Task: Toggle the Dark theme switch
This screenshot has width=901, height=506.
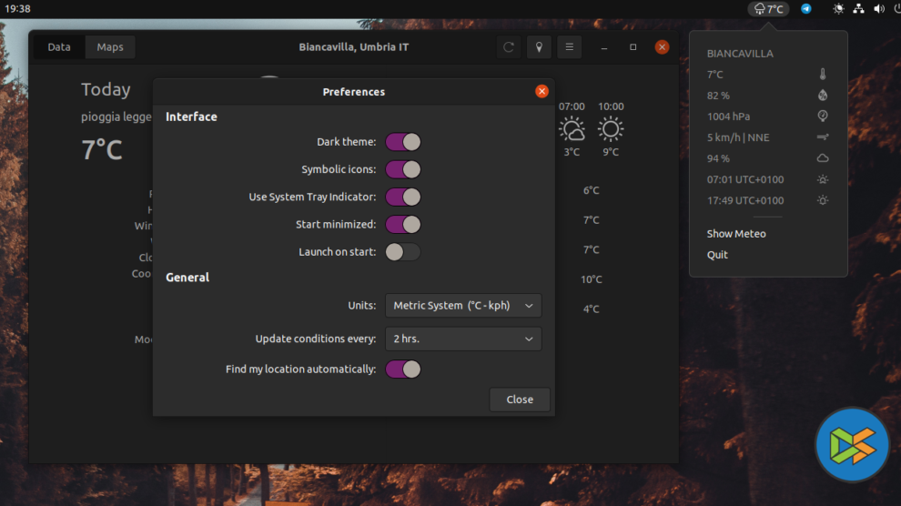Action: [403, 142]
